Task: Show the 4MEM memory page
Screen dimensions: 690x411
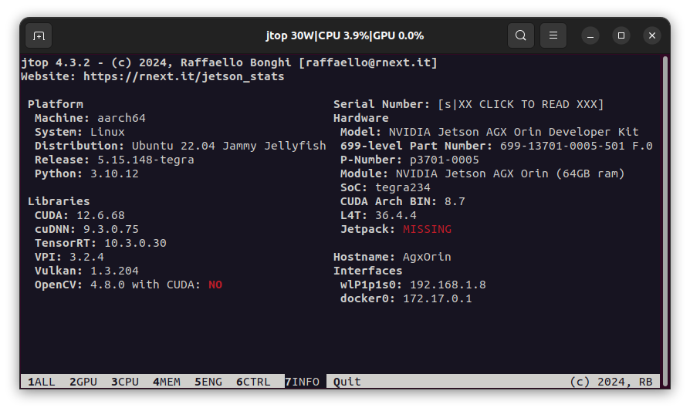Action: coord(167,382)
